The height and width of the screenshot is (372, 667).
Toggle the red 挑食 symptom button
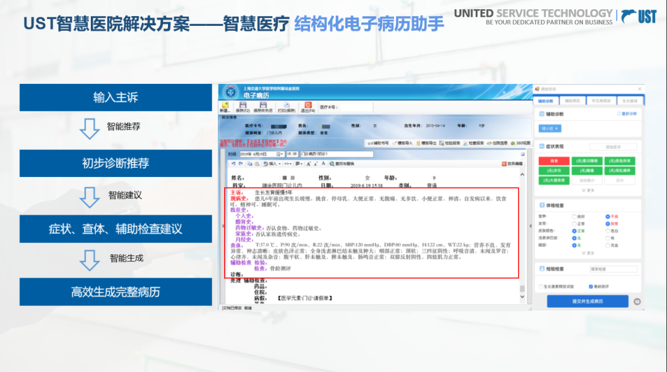[554, 161]
